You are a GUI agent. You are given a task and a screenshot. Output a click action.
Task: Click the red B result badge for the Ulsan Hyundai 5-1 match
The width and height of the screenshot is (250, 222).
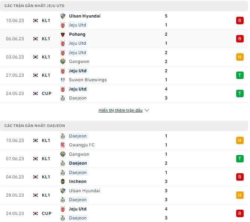click(239, 20)
